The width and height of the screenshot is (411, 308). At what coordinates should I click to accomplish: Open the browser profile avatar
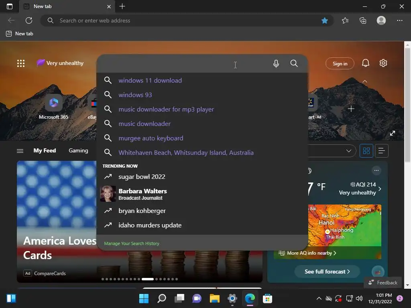tap(381, 20)
